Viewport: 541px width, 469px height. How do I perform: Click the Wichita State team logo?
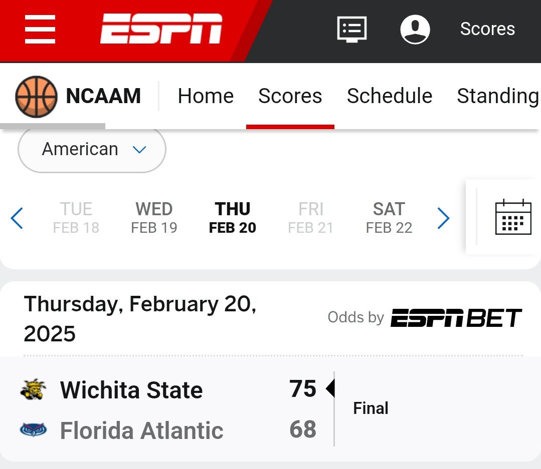pos(34,389)
